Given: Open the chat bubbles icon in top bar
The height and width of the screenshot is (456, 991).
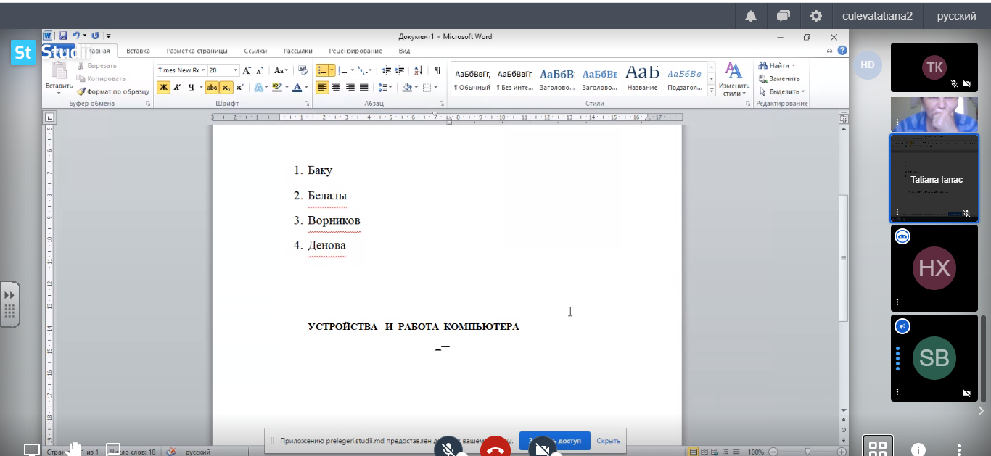Looking at the screenshot, I should point(784,16).
